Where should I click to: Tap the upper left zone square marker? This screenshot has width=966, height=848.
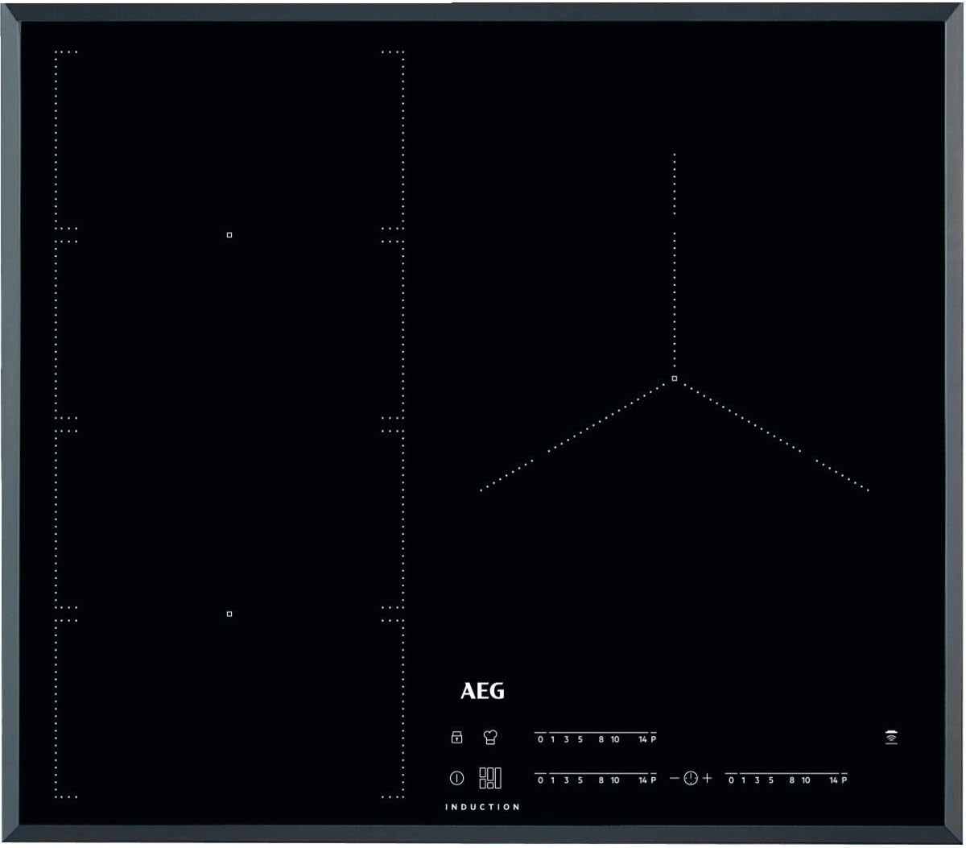229,235
